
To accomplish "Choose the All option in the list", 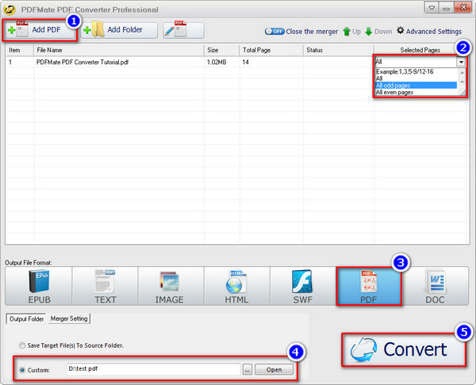I will 416,78.
